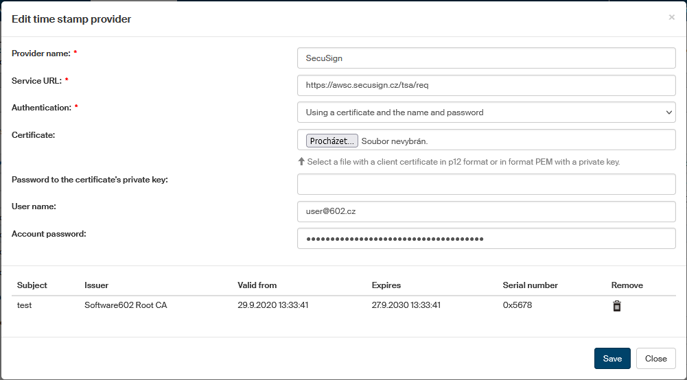Delete the test certificate with trash icon
The height and width of the screenshot is (380, 687).
[x=616, y=306]
